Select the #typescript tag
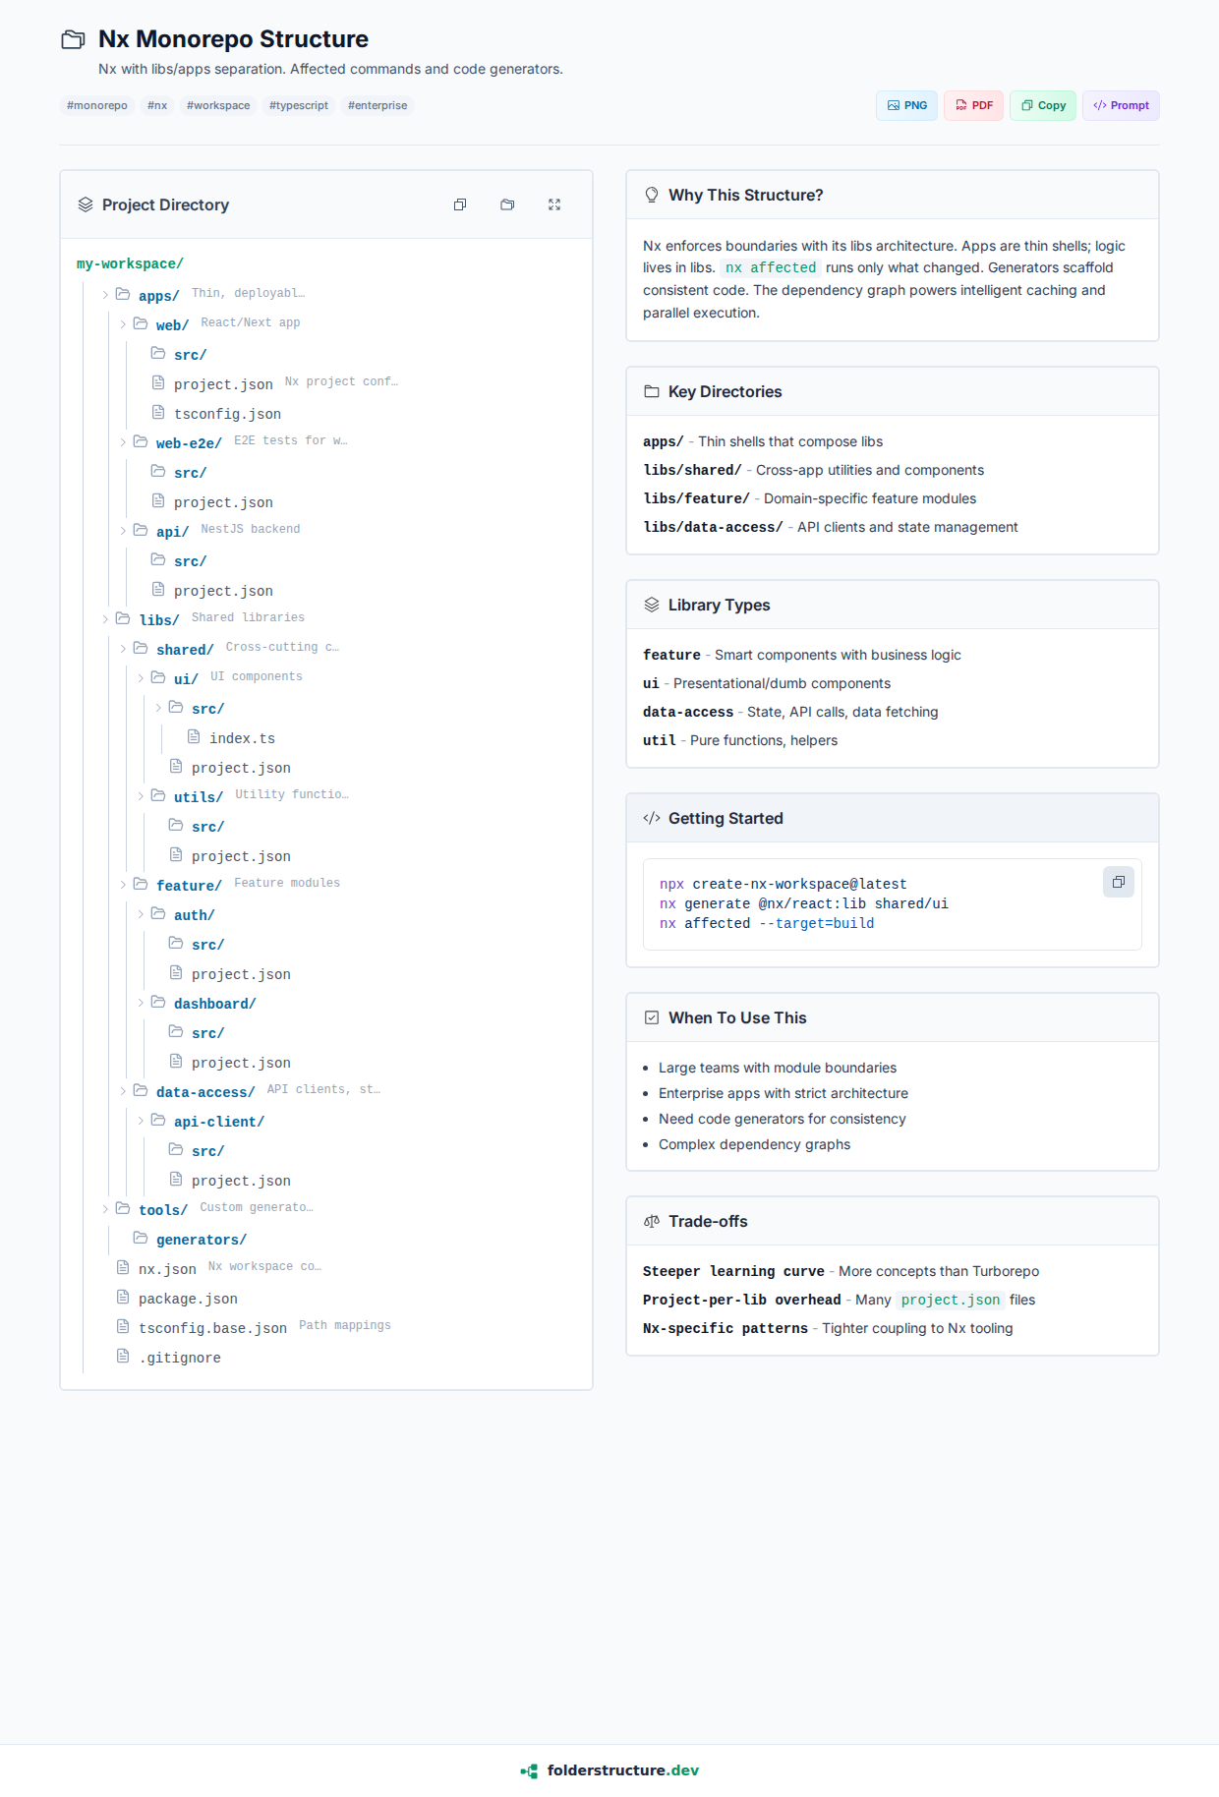Viewport: 1219px width, 1797px height. (299, 105)
